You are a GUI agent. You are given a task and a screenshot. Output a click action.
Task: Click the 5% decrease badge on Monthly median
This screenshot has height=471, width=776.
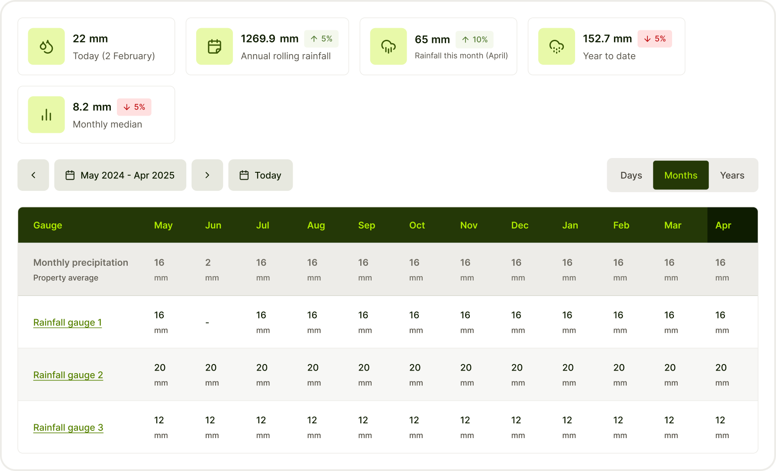(x=134, y=107)
